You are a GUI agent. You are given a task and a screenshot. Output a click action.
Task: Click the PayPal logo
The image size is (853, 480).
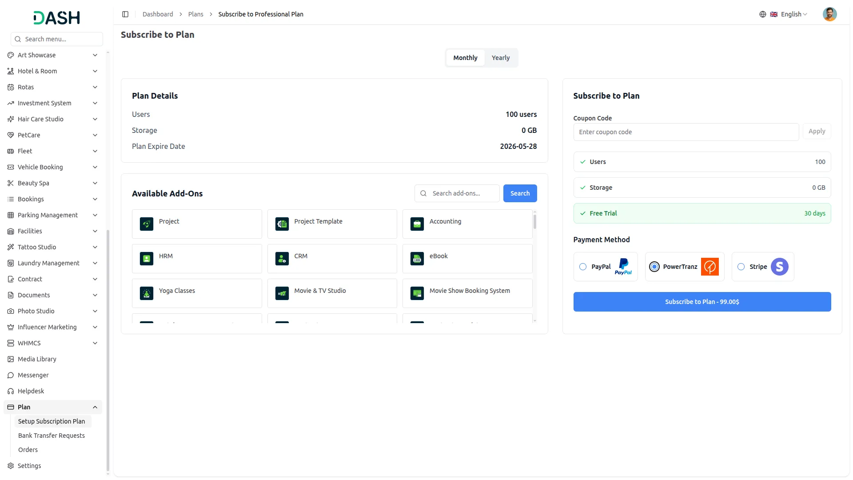pos(623,267)
